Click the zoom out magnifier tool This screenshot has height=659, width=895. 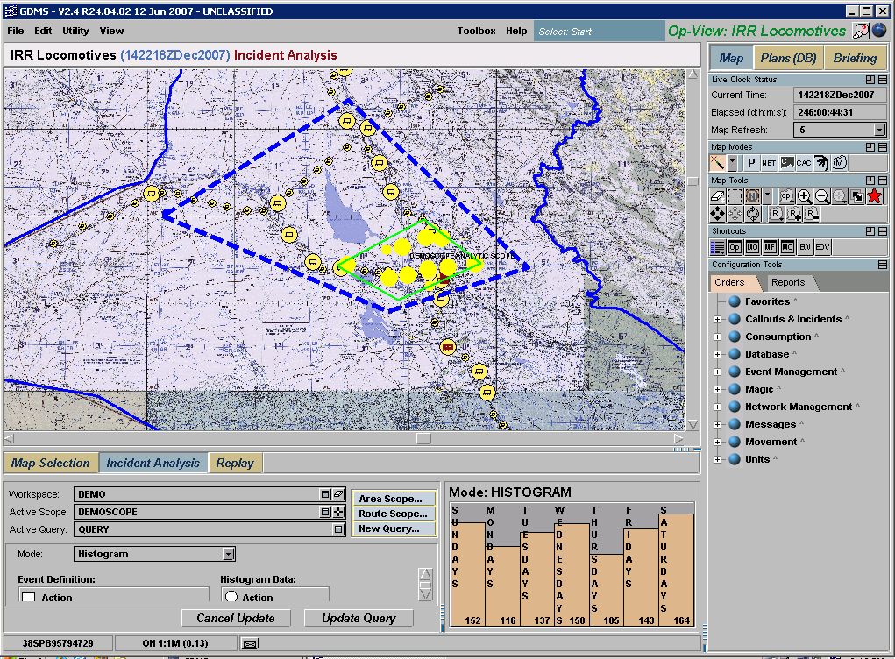(822, 196)
